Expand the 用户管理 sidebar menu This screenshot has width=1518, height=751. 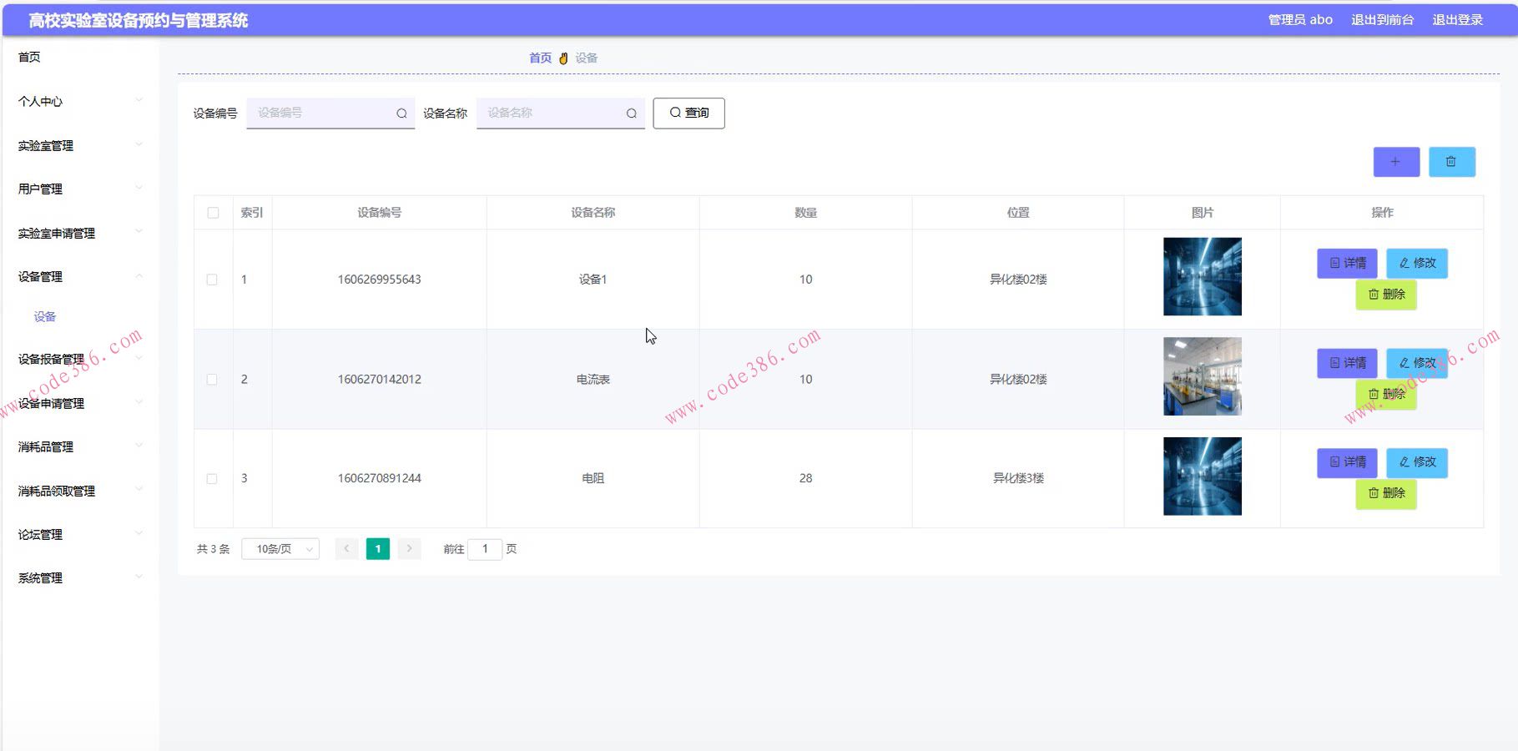pos(80,189)
